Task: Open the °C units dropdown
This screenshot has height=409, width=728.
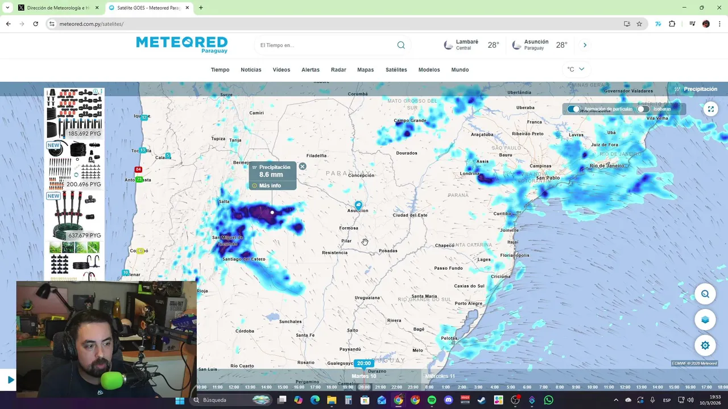Action: (x=576, y=69)
